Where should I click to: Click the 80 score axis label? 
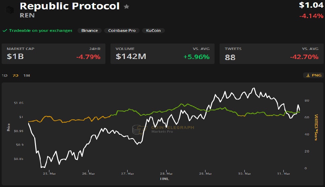tap(307, 100)
